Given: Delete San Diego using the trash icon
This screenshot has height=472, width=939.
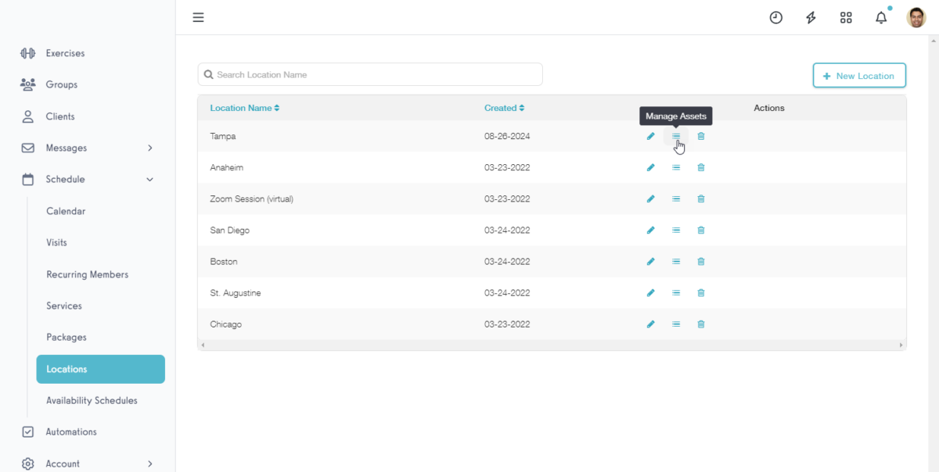Looking at the screenshot, I should (700, 230).
